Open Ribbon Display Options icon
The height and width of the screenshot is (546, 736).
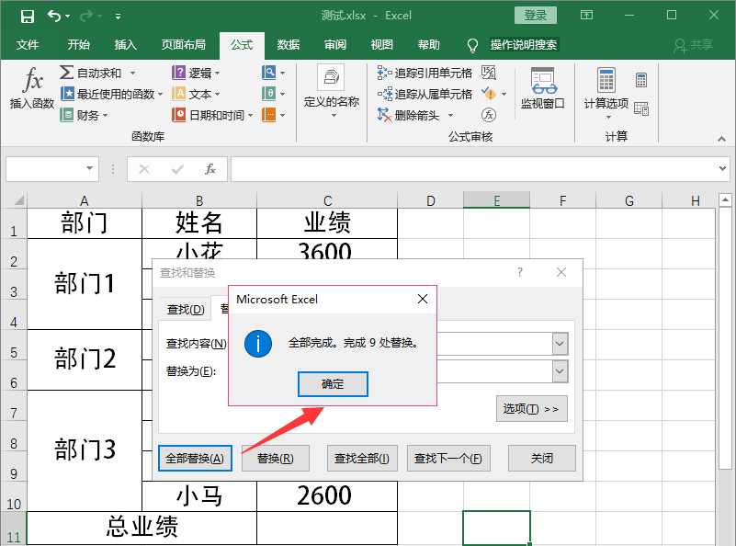pyautogui.click(x=587, y=16)
